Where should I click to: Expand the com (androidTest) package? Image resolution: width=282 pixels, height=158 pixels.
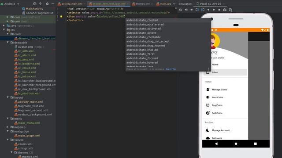7,17
